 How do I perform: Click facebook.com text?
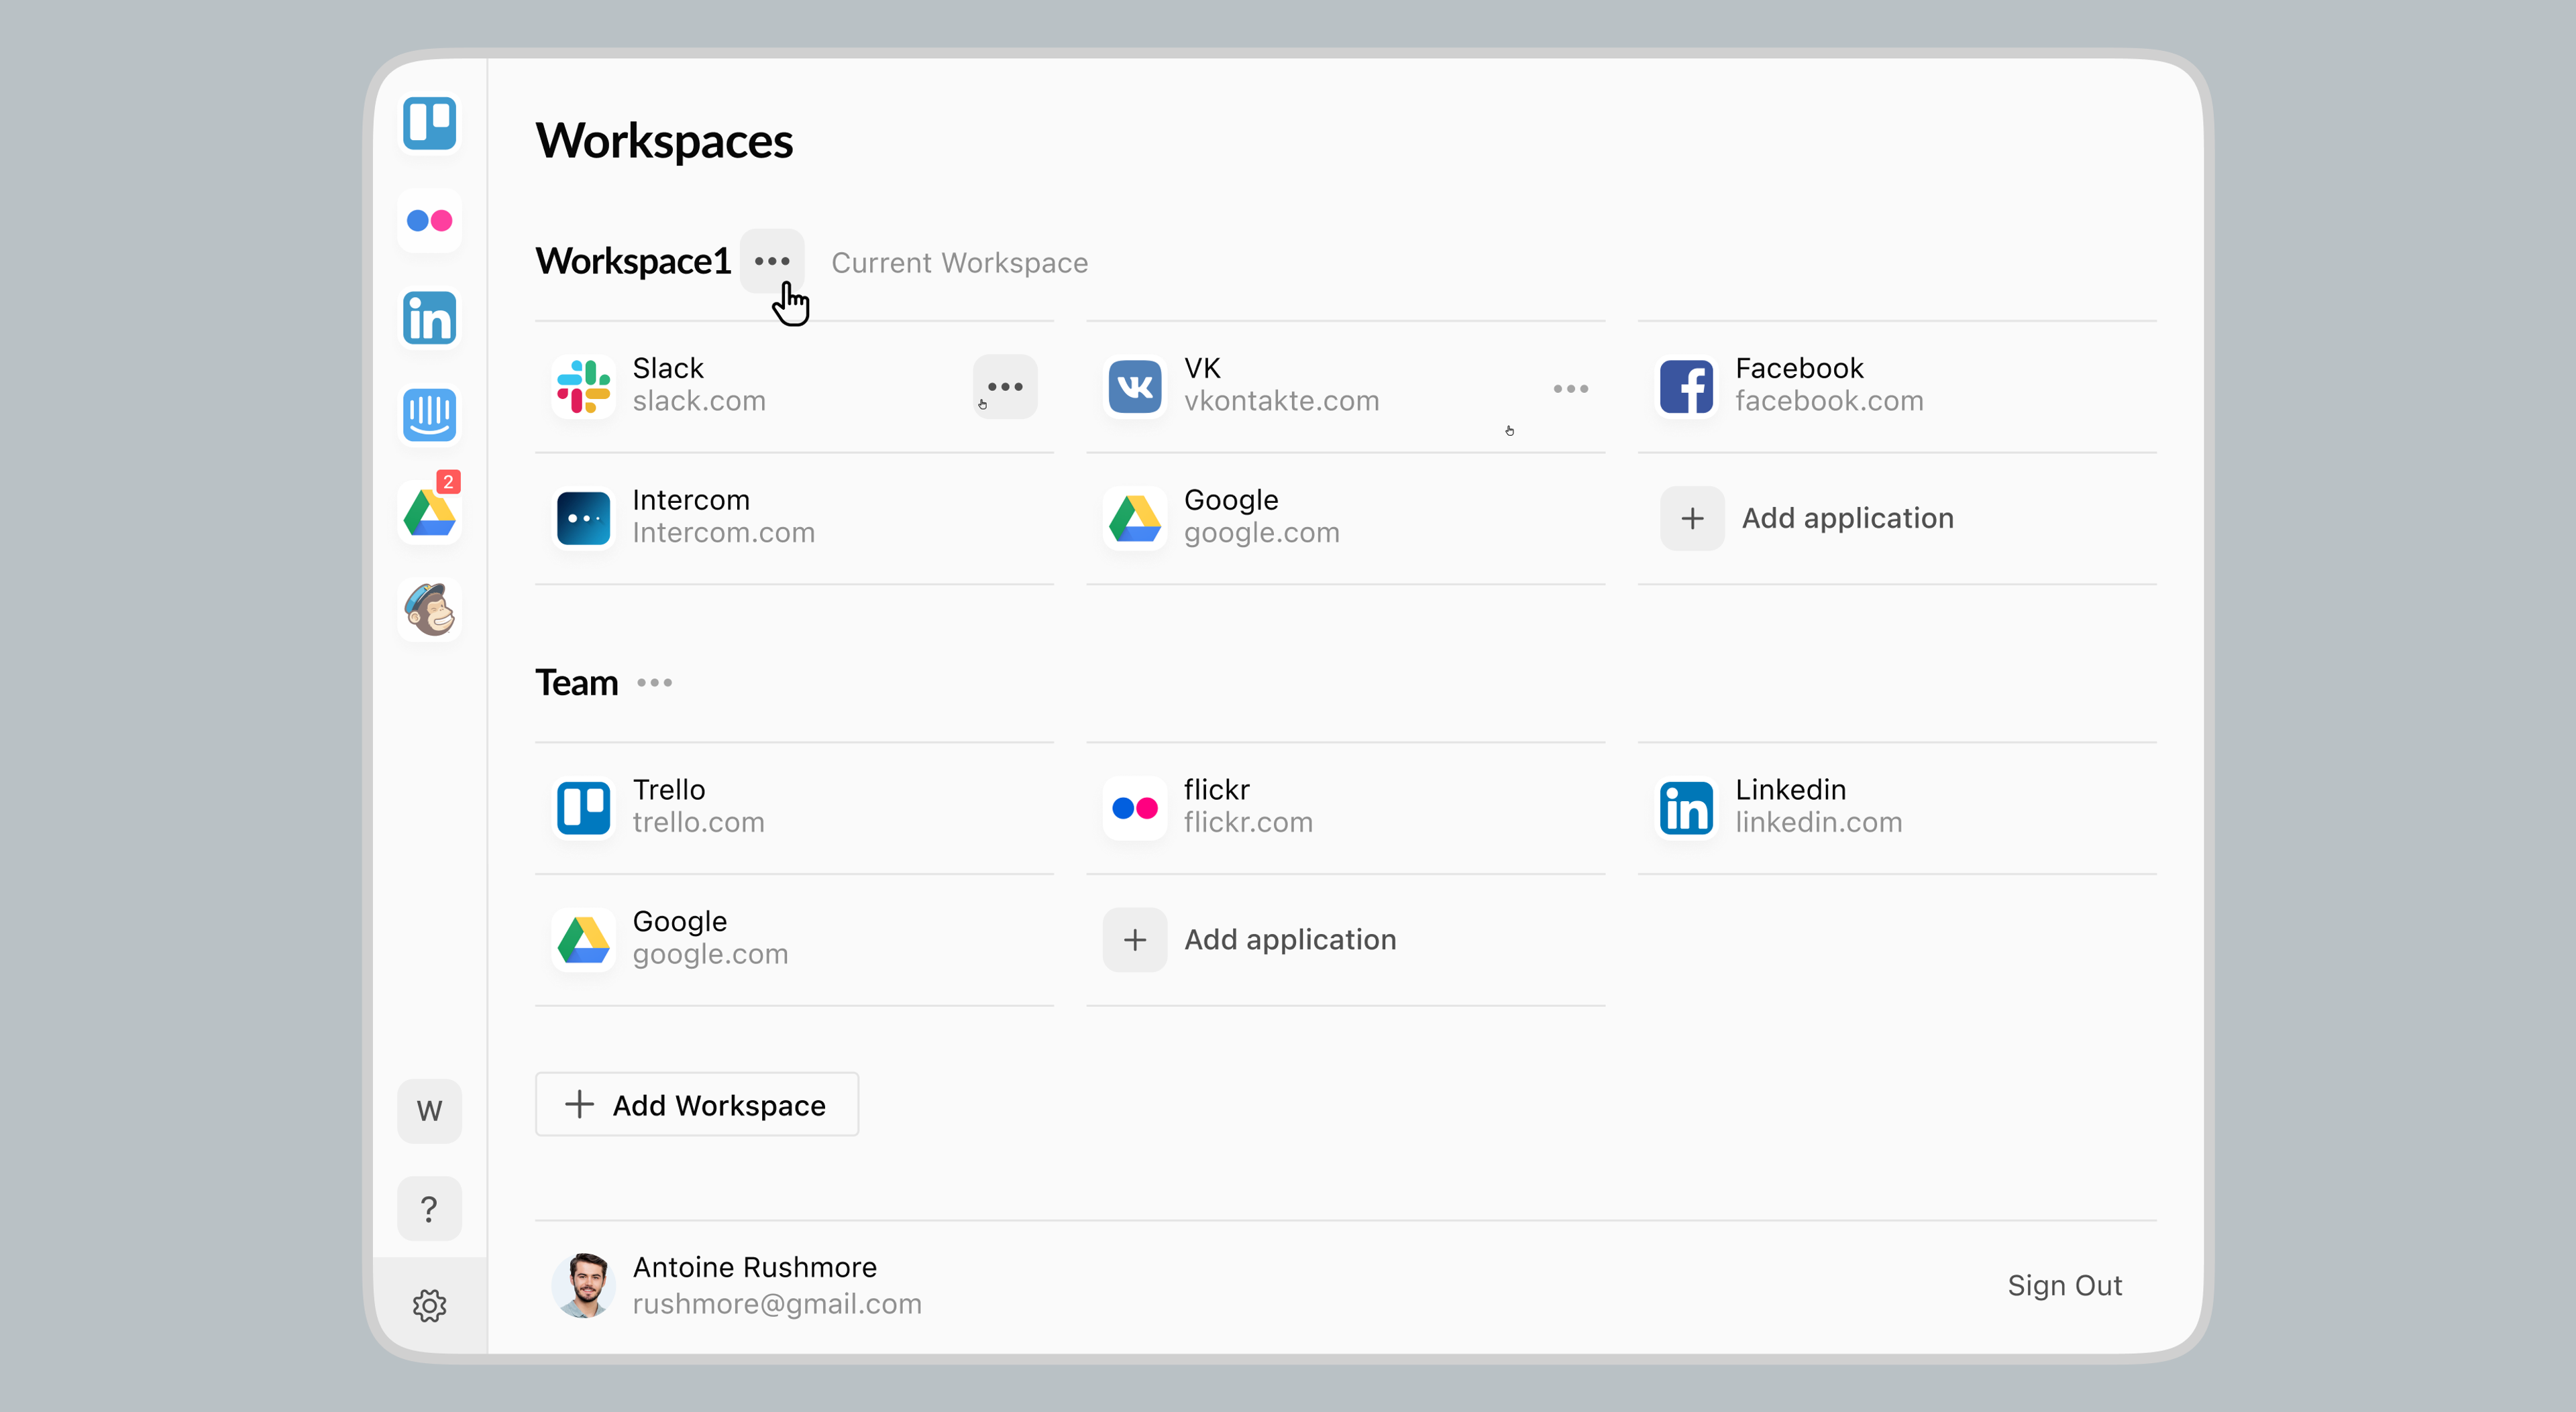click(1829, 402)
